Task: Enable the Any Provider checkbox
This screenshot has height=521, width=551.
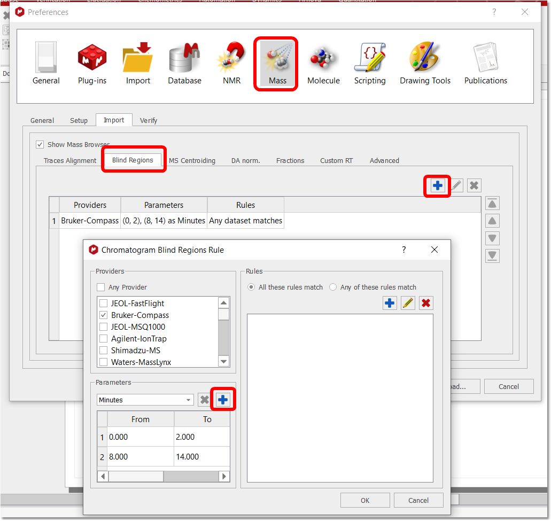Action: [x=101, y=287]
